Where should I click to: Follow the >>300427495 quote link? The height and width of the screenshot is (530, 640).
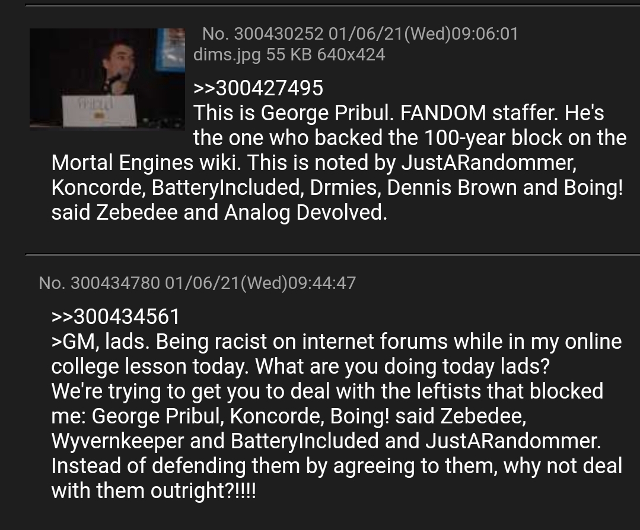[258, 88]
